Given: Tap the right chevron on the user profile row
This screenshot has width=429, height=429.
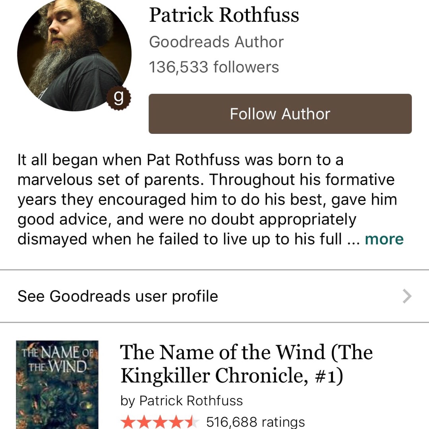Looking at the screenshot, I should point(407,296).
